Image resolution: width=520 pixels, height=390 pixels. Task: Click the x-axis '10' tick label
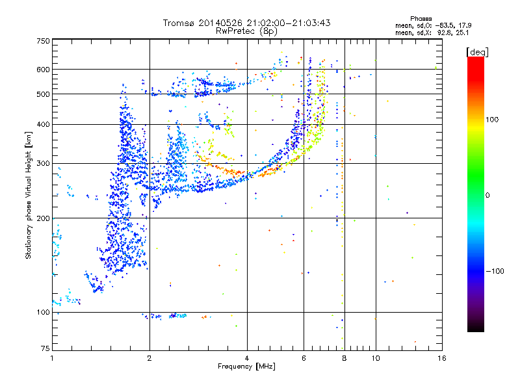(376, 358)
